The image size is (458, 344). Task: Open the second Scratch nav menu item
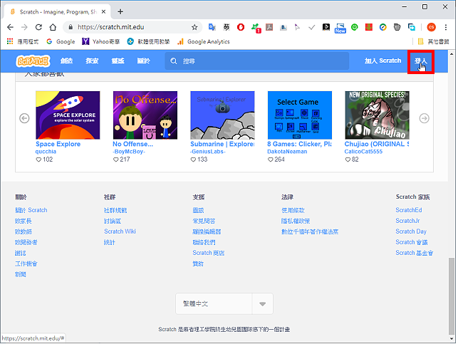[92, 61]
